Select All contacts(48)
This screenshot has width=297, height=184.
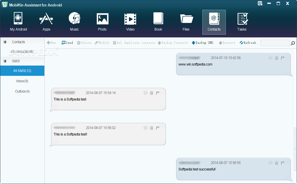point(22,52)
